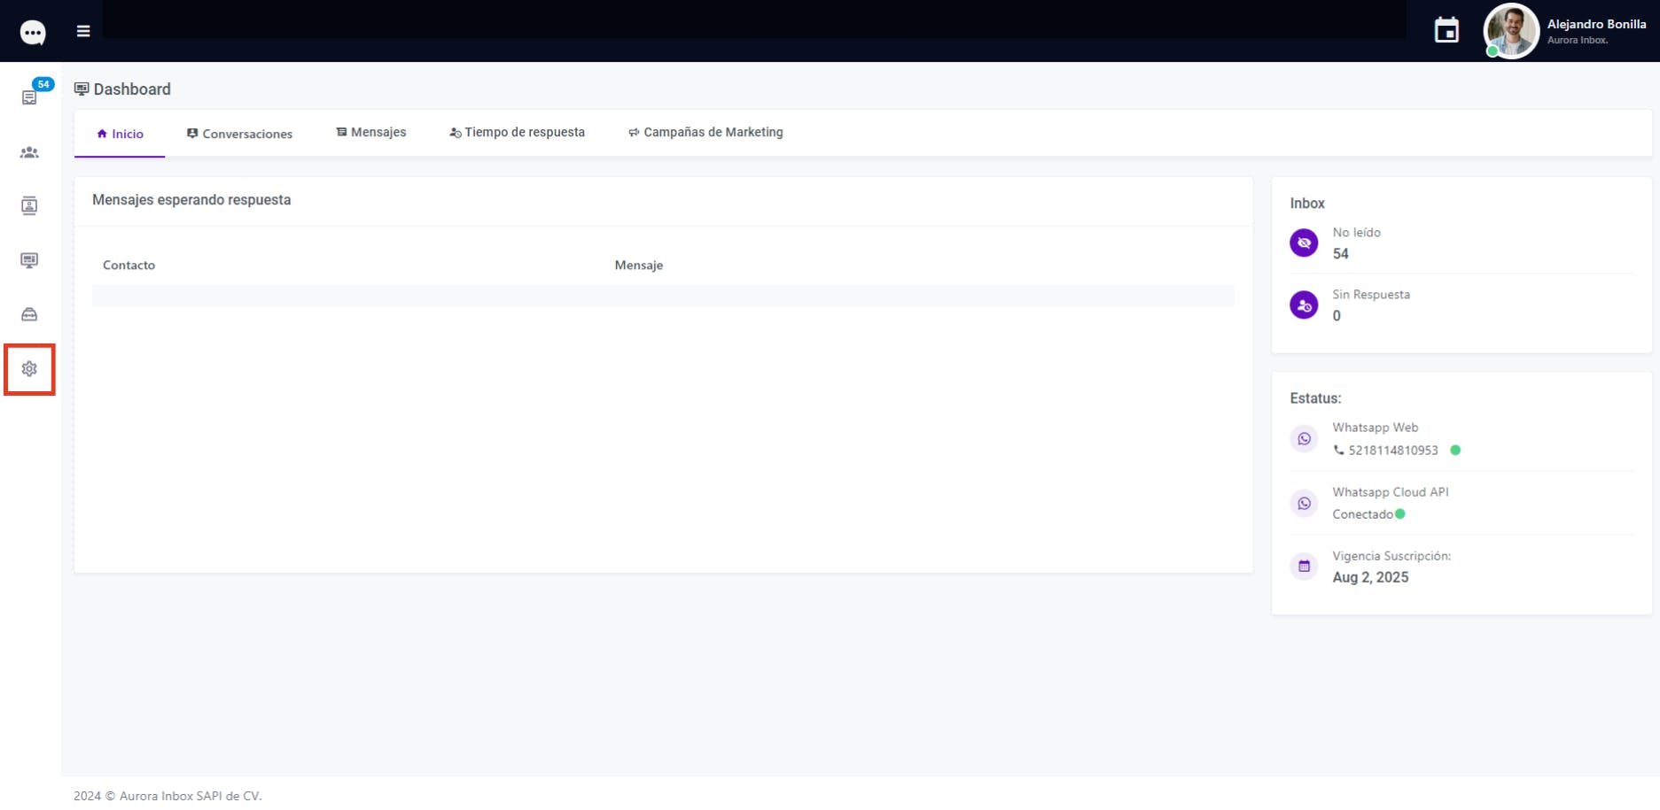Screen dimensions: 1660x810
Task: Select the Inicio tab
Action: [120, 134]
